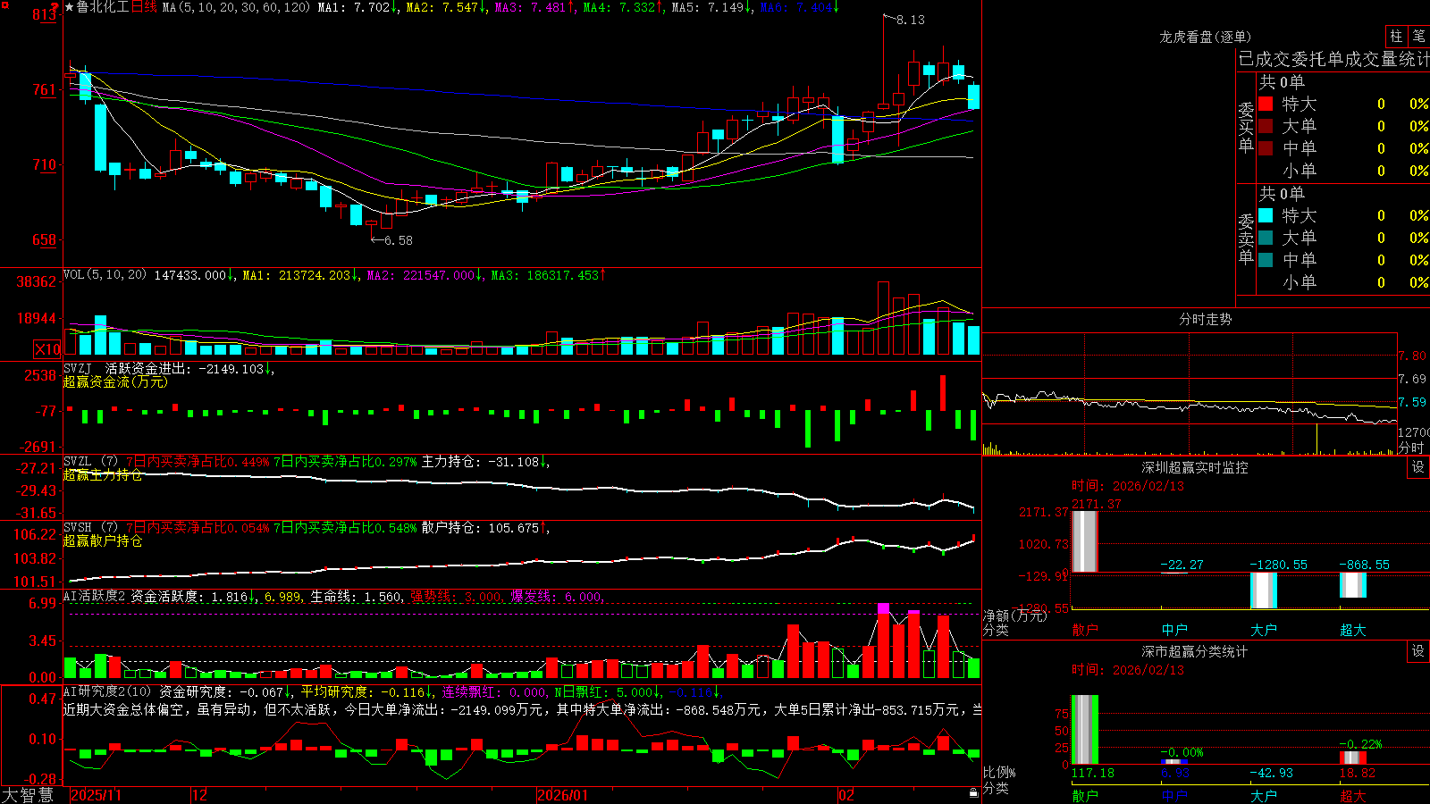Switch order view to 柱 (bar) mode
1430x804 pixels.
point(1396,36)
